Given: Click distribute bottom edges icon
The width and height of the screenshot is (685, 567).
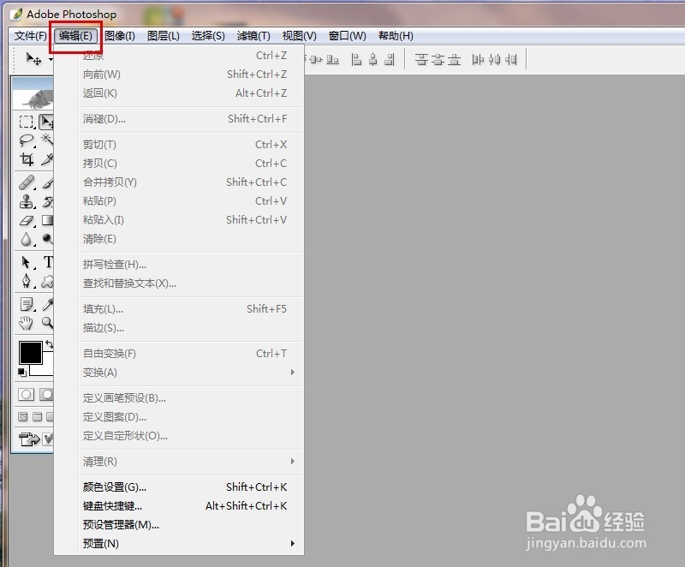Looking at the screenshot, I should (x=455, y=59).
